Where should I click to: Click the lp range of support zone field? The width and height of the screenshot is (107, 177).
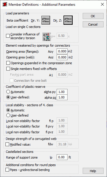point(62,157)
